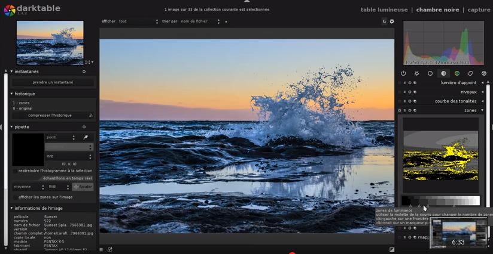The width and height of the screenshot is (493, 254).
Task: Collapse the instantanés panel
Action: pos(11,72)
